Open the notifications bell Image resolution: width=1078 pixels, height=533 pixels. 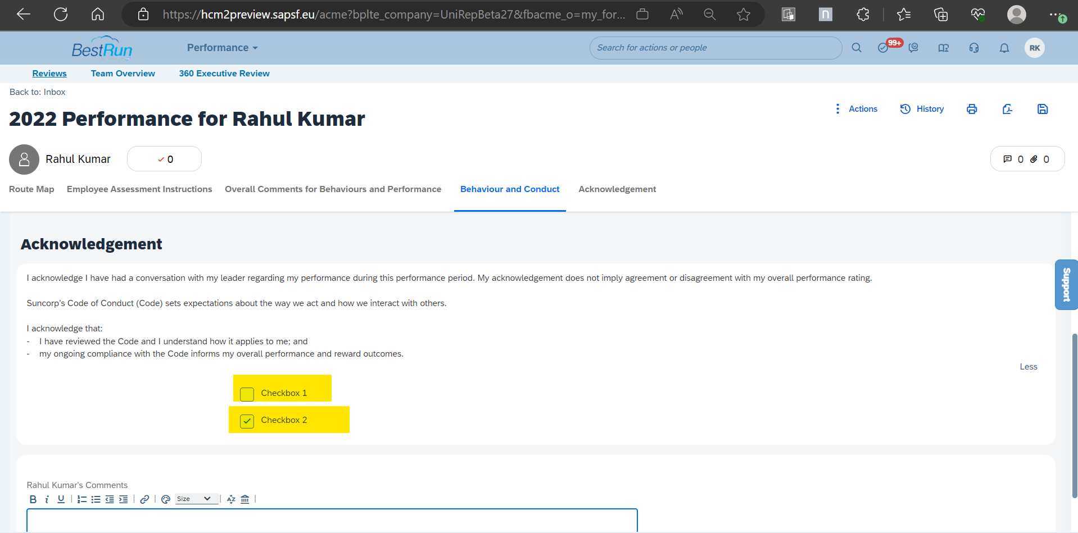coord(1004,48)
